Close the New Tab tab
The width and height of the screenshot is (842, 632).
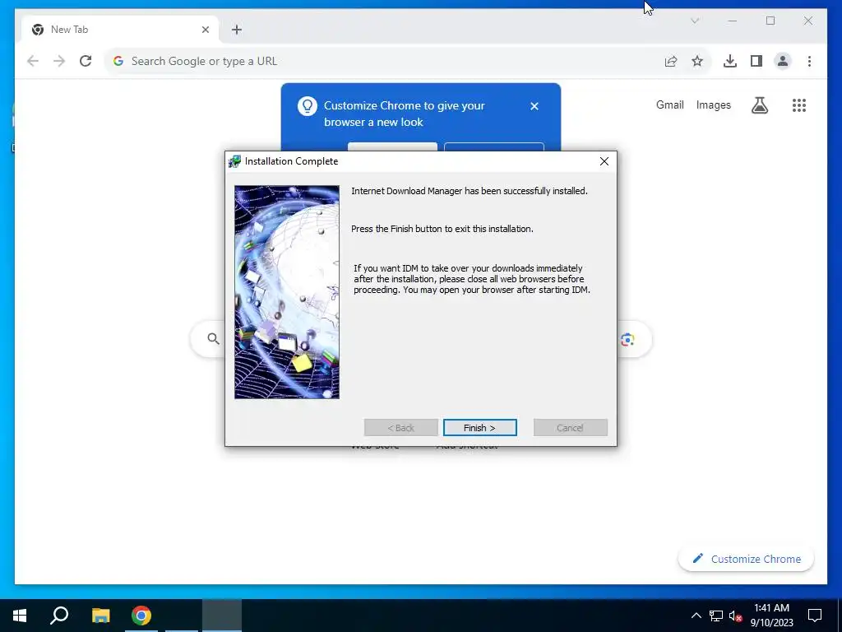coord(205,30)
